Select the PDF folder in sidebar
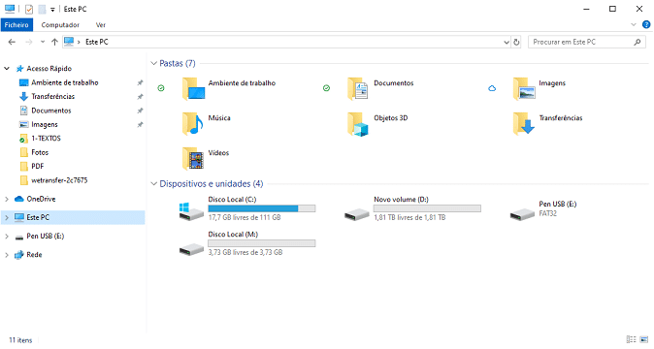Image resolution: width=654 pixels, height=349 pixels. click(x=38, y=166)
